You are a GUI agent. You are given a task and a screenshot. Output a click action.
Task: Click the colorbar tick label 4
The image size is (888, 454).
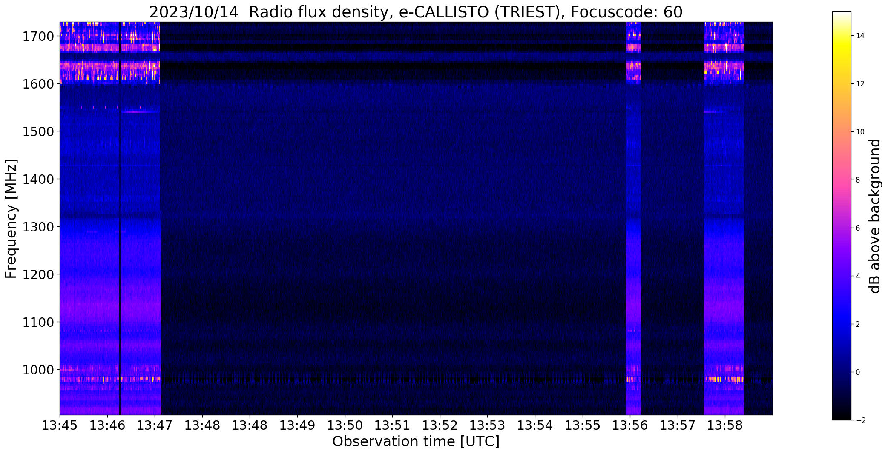point(858,276)
